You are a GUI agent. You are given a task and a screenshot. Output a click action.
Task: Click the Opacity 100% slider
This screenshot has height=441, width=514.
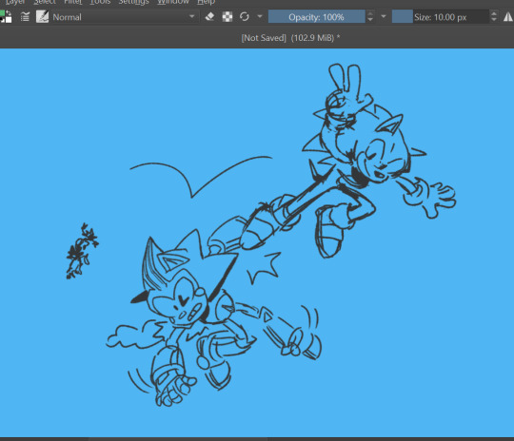[x=316, y=17]
